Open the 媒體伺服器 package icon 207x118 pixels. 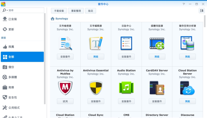coord(157,43)
